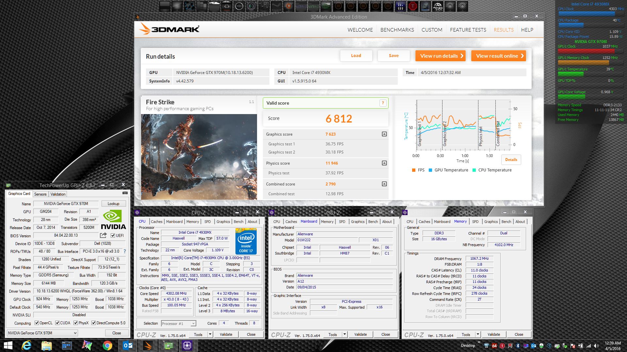Click the orange FPS legend swatch
Image resolution: width=627 pixels, height=352 pixels.
414,170
